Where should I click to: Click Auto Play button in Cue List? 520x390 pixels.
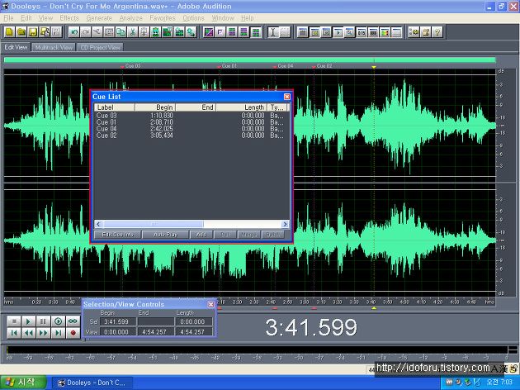pyautogui.click(x=165, y=235)
